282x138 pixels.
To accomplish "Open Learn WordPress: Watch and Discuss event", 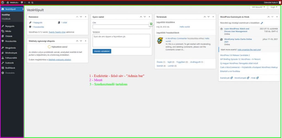I will click(x=237, y=30).
